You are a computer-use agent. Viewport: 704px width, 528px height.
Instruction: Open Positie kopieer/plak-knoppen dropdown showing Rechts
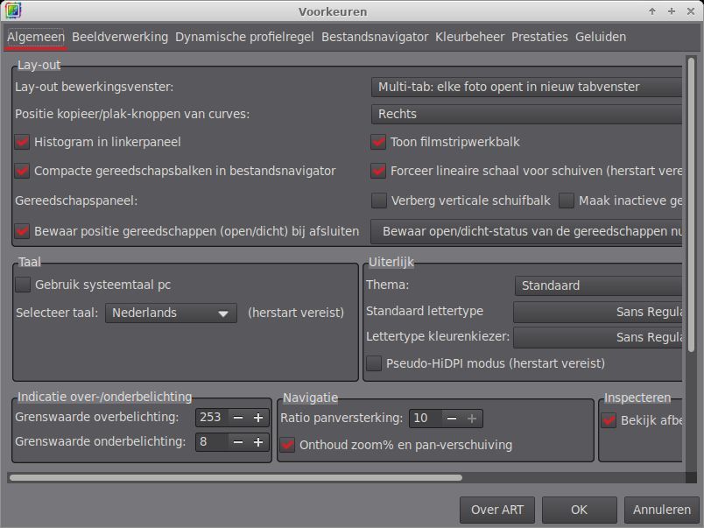pyautogui.click(x=526, y=114)
